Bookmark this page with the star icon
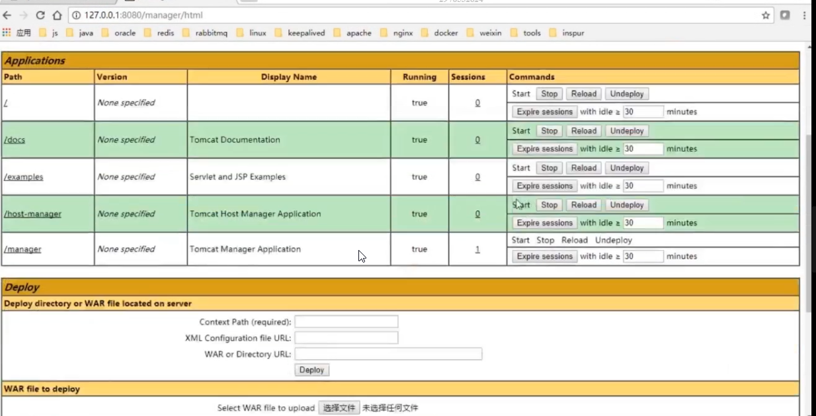The image size is (816, 416). tap(766, 15)
